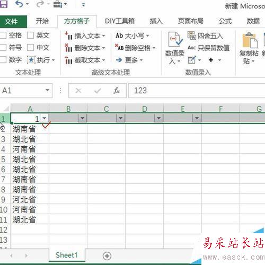Open the Name Box dropdown arrow
Screen dimensions: 265x265
click(47, 90)
